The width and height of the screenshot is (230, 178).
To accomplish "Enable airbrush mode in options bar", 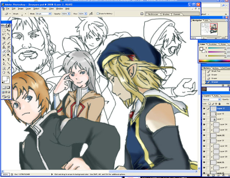I will 91,14.
